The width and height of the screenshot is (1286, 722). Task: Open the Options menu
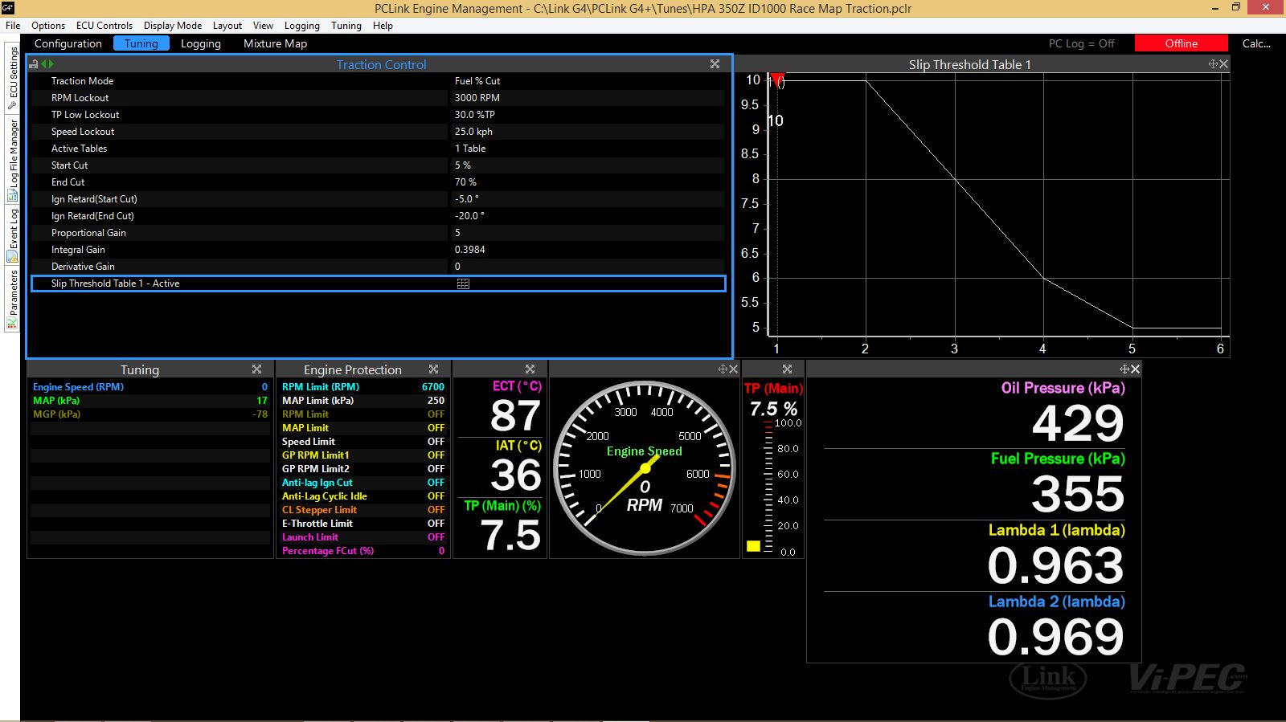(48, 26)
